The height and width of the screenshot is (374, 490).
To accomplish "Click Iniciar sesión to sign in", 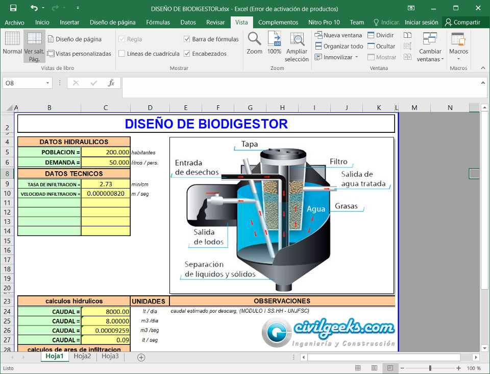I will point(421,22).
